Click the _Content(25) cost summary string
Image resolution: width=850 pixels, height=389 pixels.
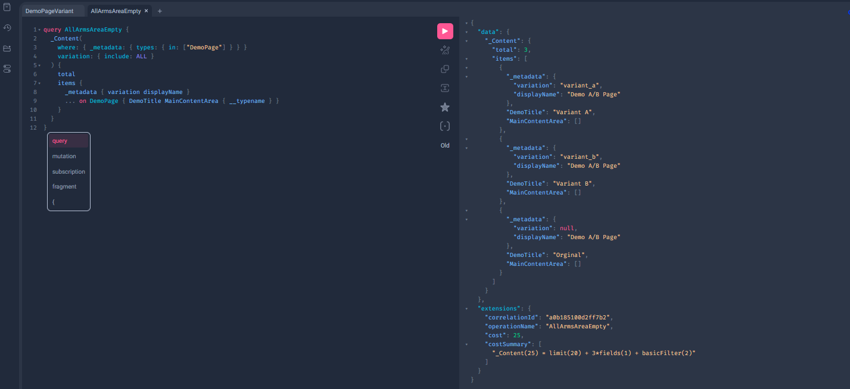click(594, 353)
